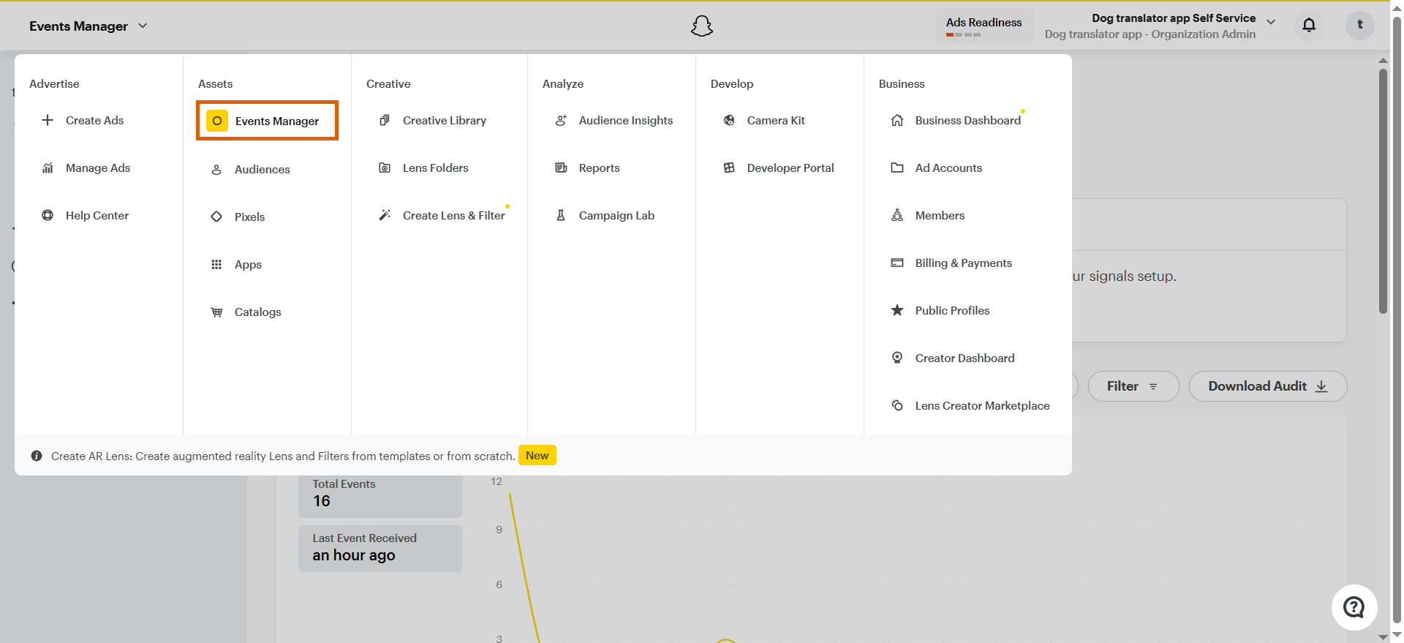The width and height of the screenshot is (1404, 643).
Task: Click the Campaign Lab flask icon
Action: (x=561, y=215)
